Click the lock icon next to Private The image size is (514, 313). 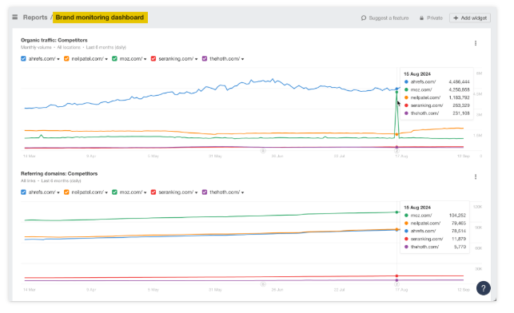pos(421,18)
